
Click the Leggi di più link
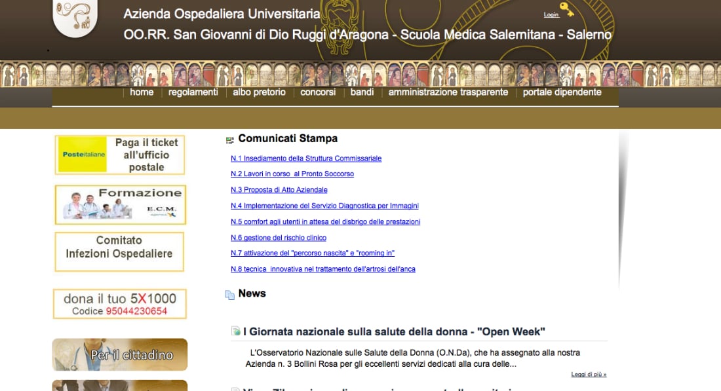(588, 375)
